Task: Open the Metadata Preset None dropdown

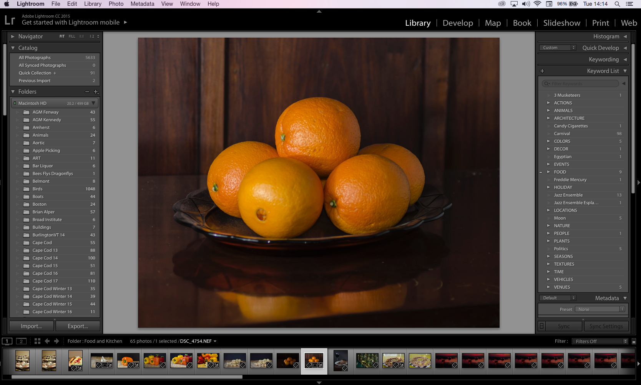Action: (x=600, y=309)
